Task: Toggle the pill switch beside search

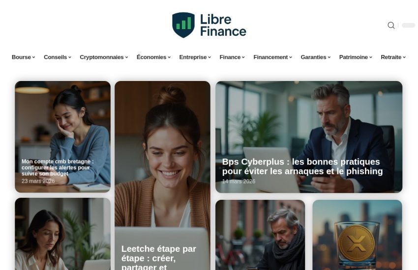Action: point(408,25)
